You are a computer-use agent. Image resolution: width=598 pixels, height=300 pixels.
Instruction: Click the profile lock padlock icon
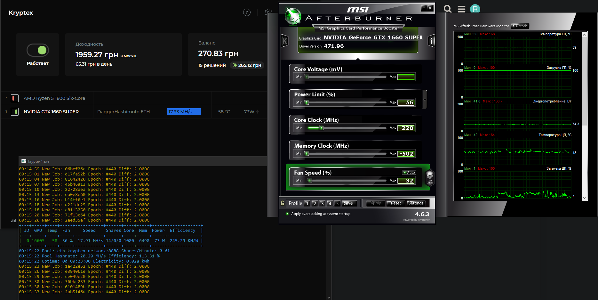point(283,203)
